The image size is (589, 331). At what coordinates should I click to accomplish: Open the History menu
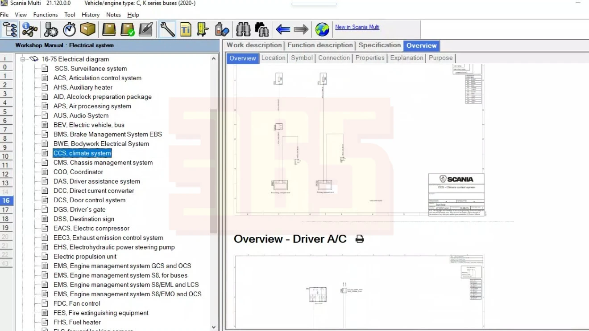tap(91, 15)
